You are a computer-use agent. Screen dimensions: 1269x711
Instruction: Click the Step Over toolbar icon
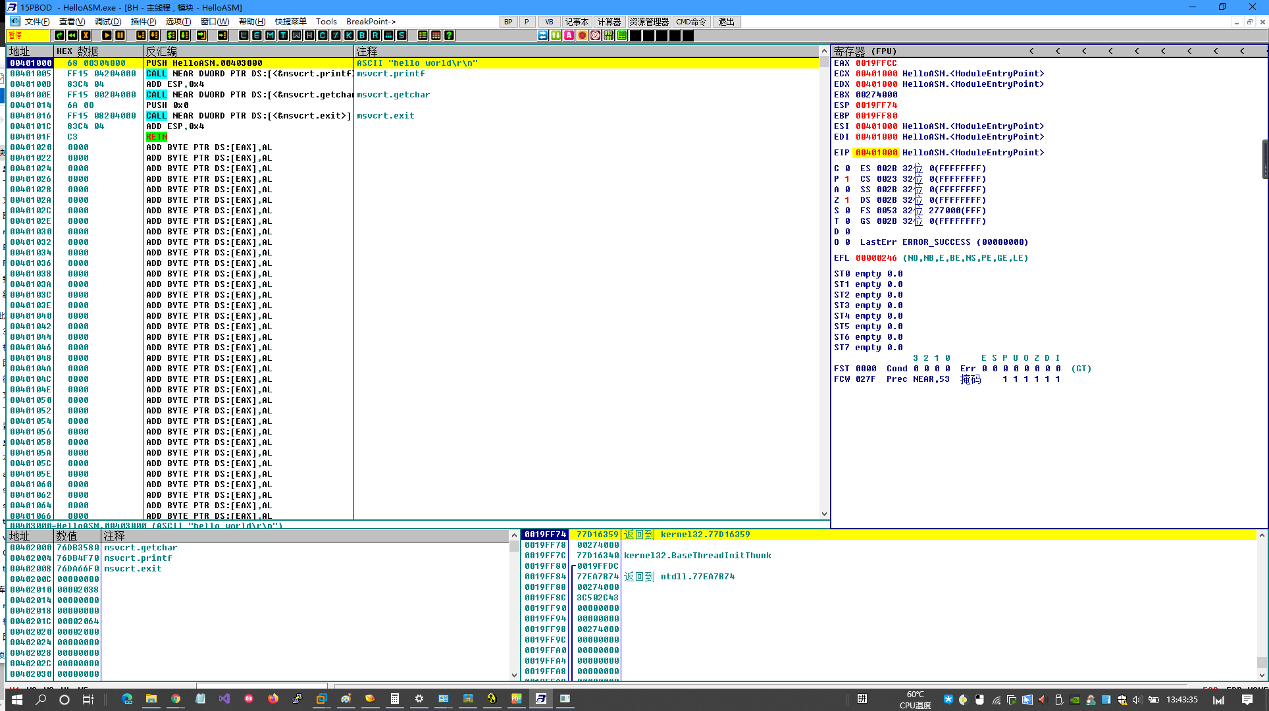(154, 36)
